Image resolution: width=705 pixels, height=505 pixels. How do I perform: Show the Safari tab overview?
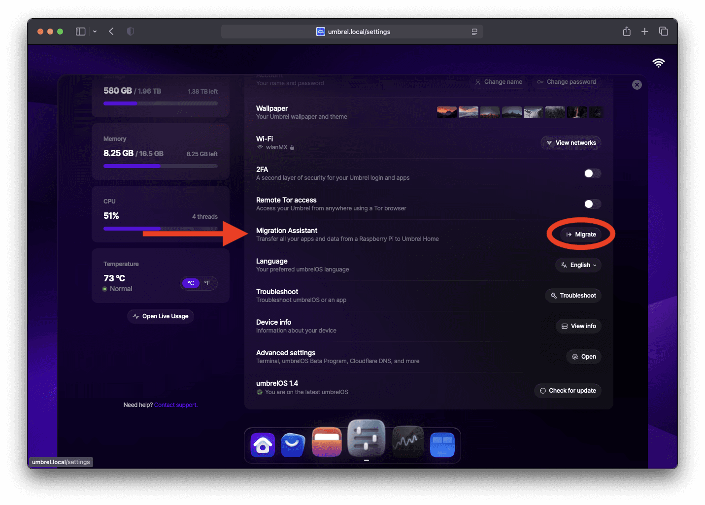(x=664, y=32)
